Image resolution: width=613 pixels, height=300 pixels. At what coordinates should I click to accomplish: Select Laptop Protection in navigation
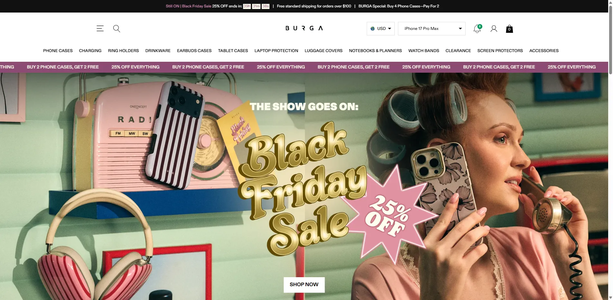276,51
